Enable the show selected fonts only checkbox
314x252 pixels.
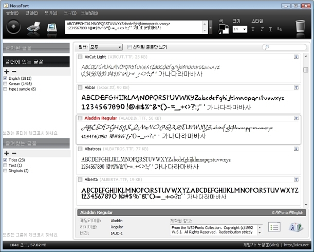130,47
